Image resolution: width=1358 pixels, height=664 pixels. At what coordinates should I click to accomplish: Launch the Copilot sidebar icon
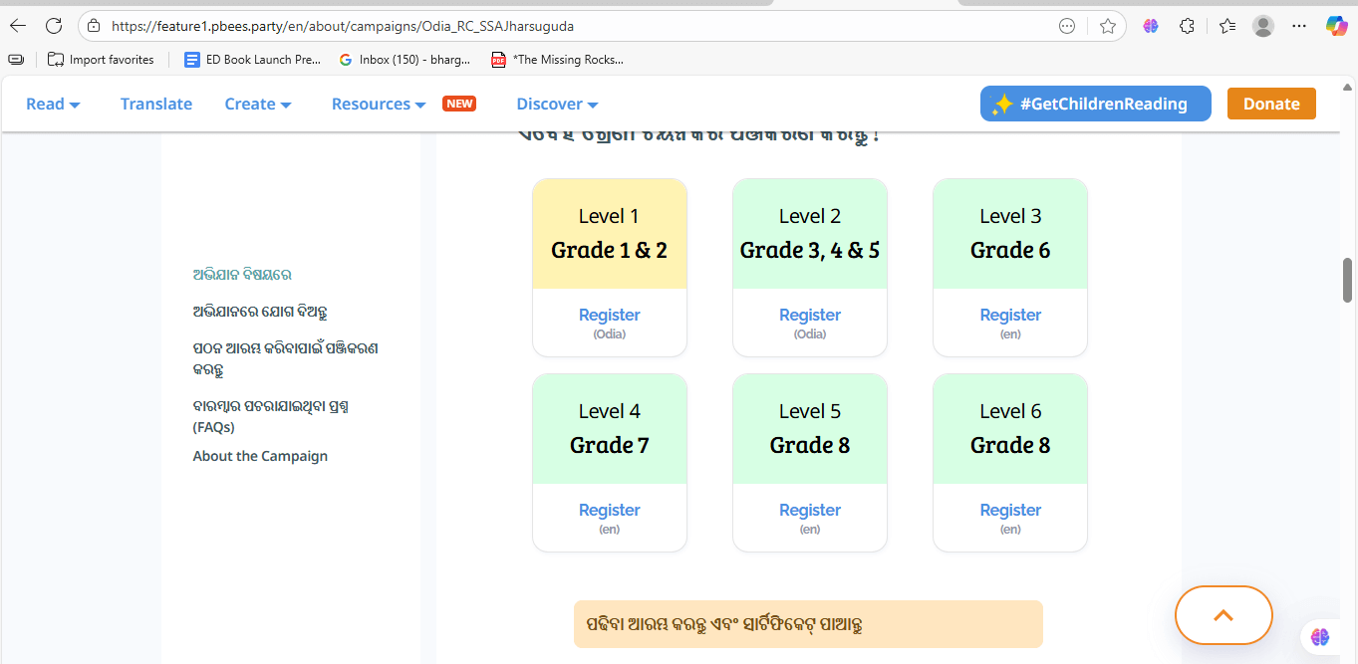click(1336, 26)
